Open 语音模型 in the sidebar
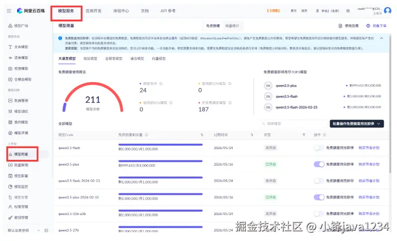Image resolution: width=397 pixels, height=241 pixels. [x=18, y=58]
